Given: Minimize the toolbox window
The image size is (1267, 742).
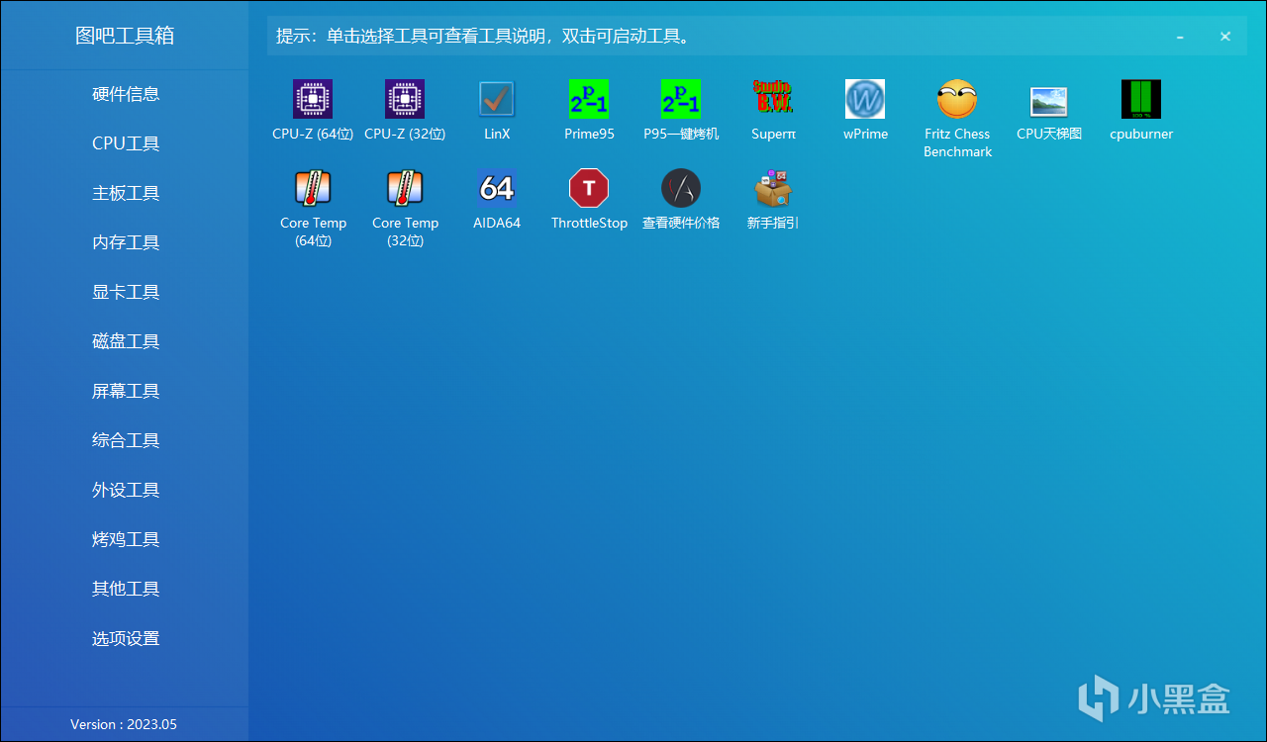Looking at the screenshot, I should 1180,37.
